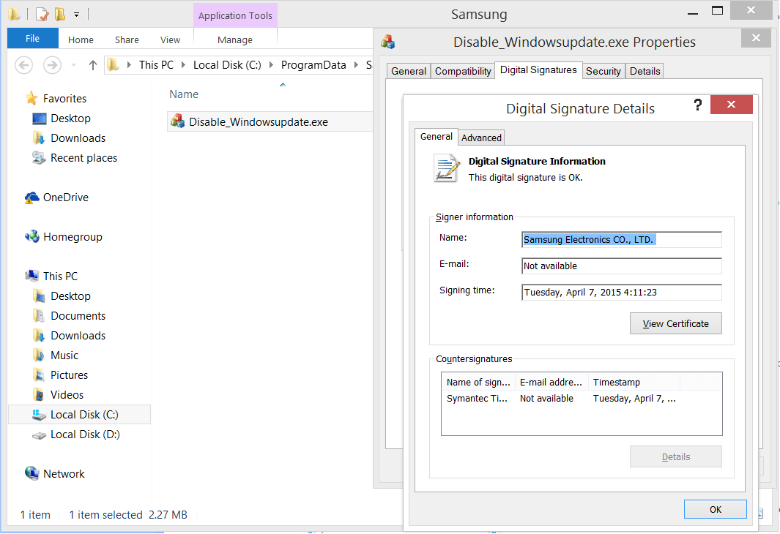The height and width of the screenshot is (534, 780).
Task: Click This PC in address breadcrumb
Action: coord(156,65)
